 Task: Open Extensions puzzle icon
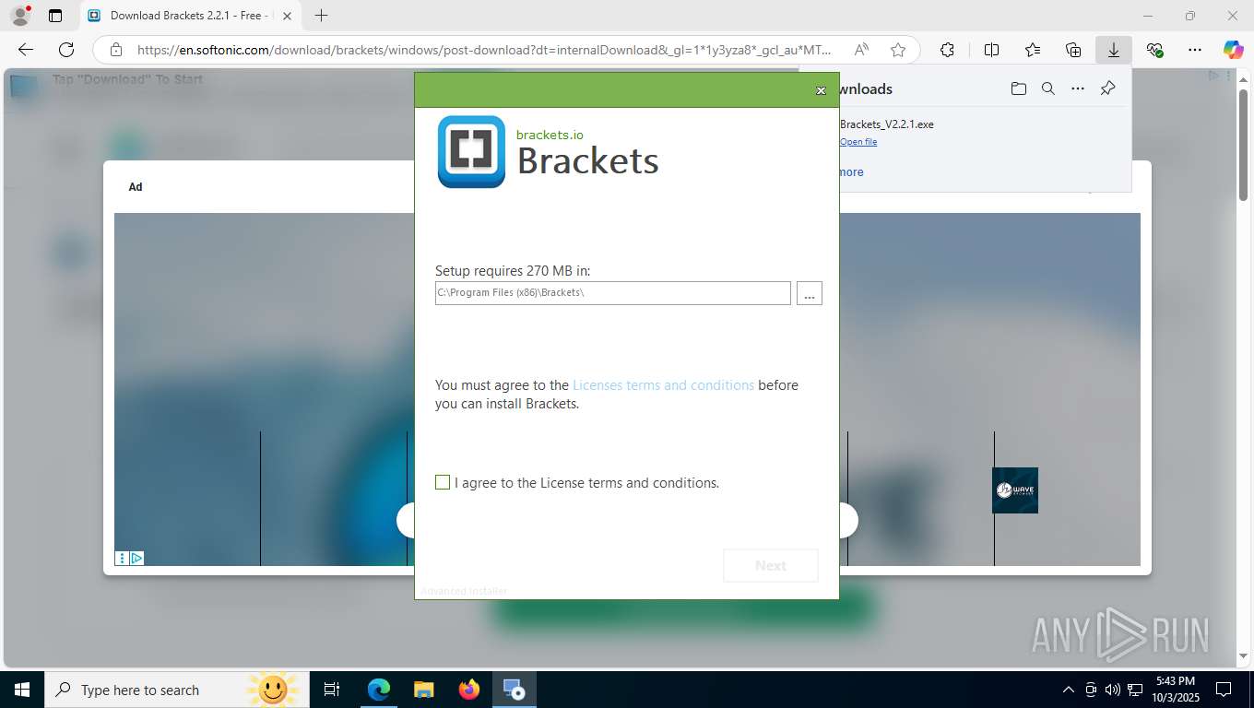[x=947, y=50]
